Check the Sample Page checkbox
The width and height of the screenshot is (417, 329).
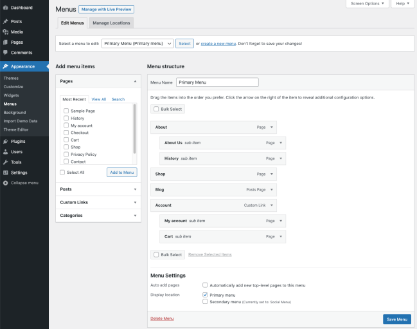pos(66,111)
